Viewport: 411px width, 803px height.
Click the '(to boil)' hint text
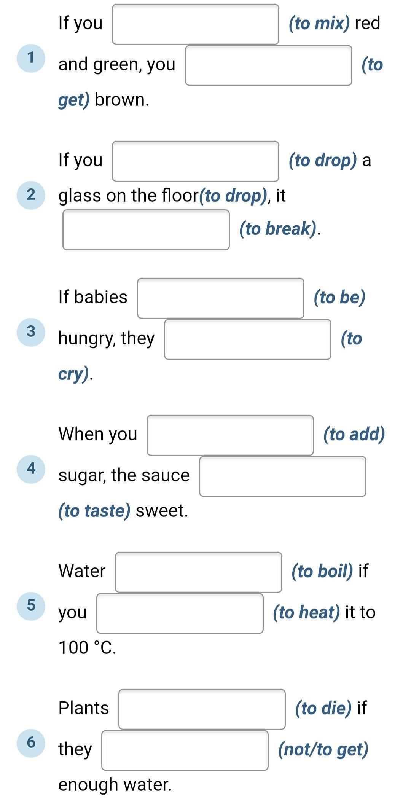point(322,571)
